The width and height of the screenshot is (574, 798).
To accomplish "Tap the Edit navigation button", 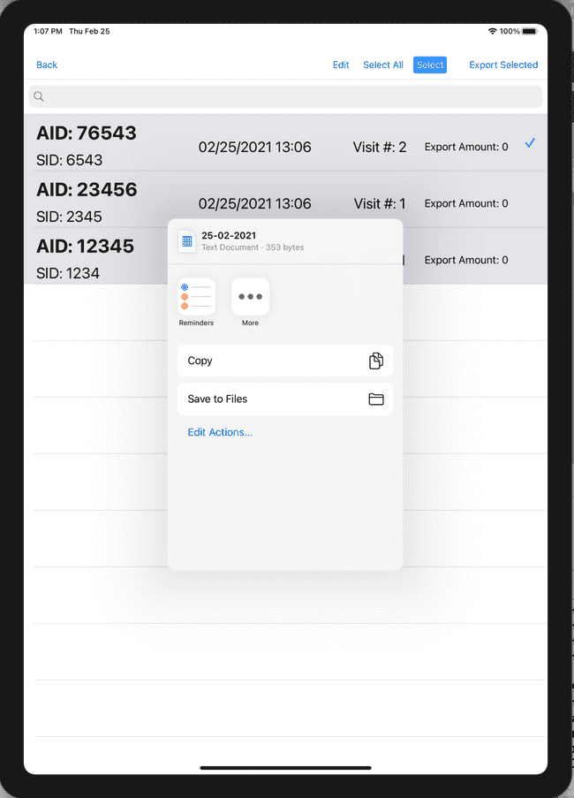I will click(341, 65).
